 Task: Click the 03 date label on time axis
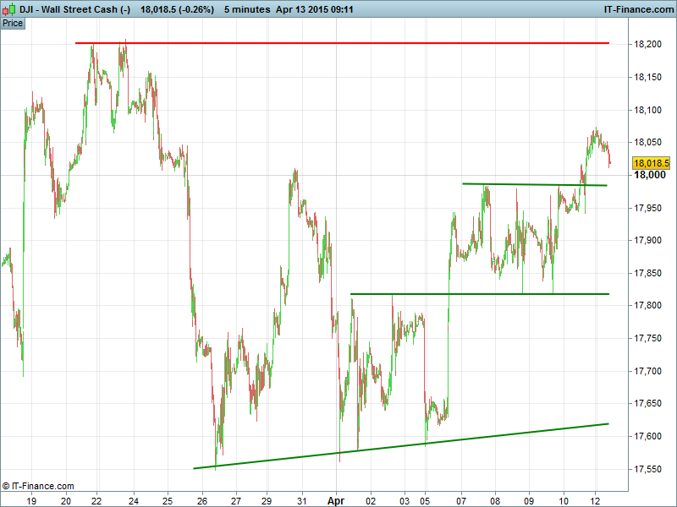click(x=405, y=501)
